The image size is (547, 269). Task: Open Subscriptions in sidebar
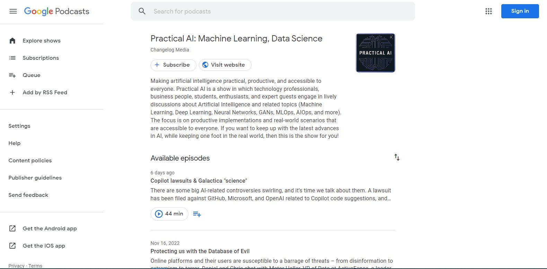tap(41, 58)
